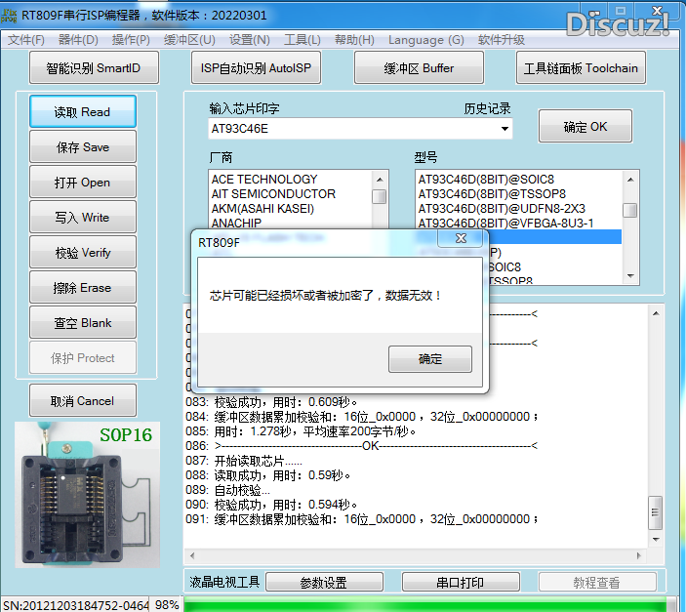Click the 确定 OK button beside chip input
686x612 pixels.
point(585,126)
